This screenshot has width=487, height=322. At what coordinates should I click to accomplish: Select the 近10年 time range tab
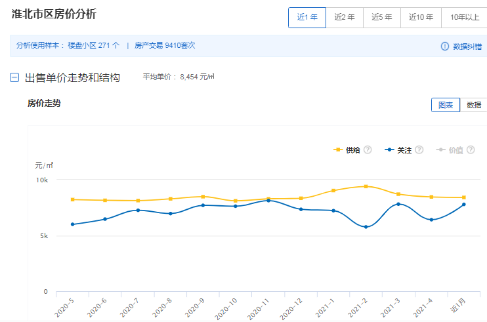(421, 18)
